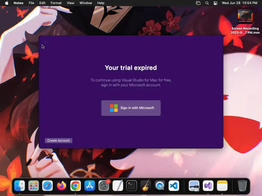262x196 pixels.
Task: Open the Notes menu
Action: click(18, 3)
